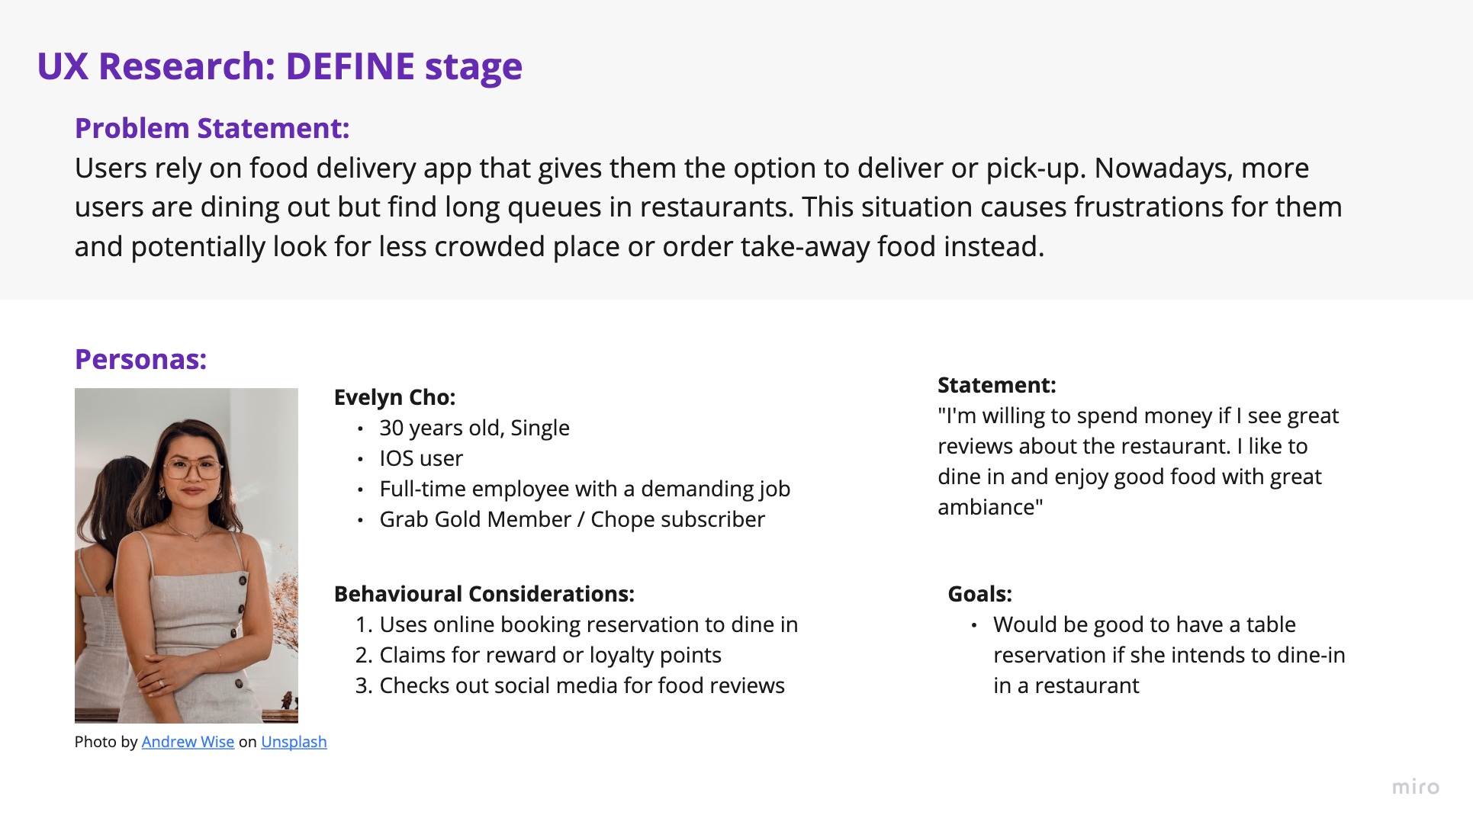Click the "Grab Gold Member" bullet line

pos(572,519)
